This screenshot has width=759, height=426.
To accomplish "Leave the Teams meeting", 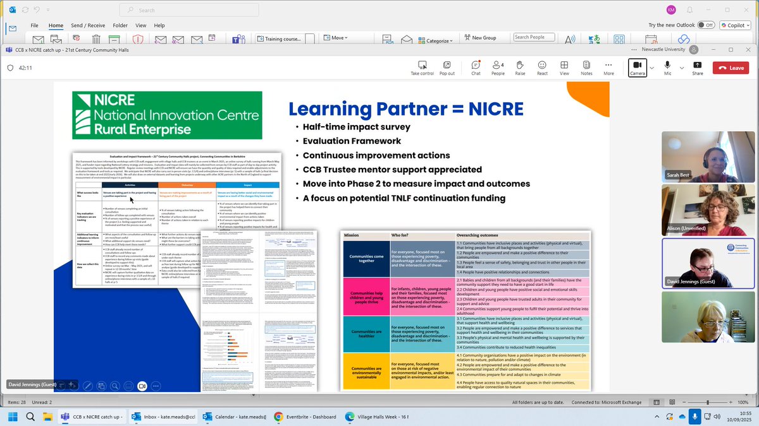I will pyautogui.click(x=731, y=68).
